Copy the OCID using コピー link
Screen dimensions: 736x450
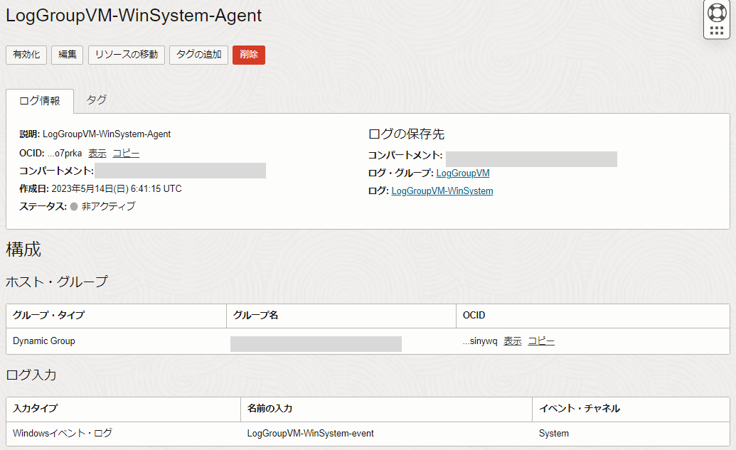click(x=125, y=152)
